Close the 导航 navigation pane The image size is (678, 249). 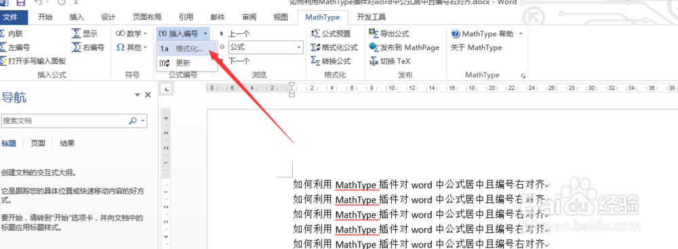click(x=148, y=95)
